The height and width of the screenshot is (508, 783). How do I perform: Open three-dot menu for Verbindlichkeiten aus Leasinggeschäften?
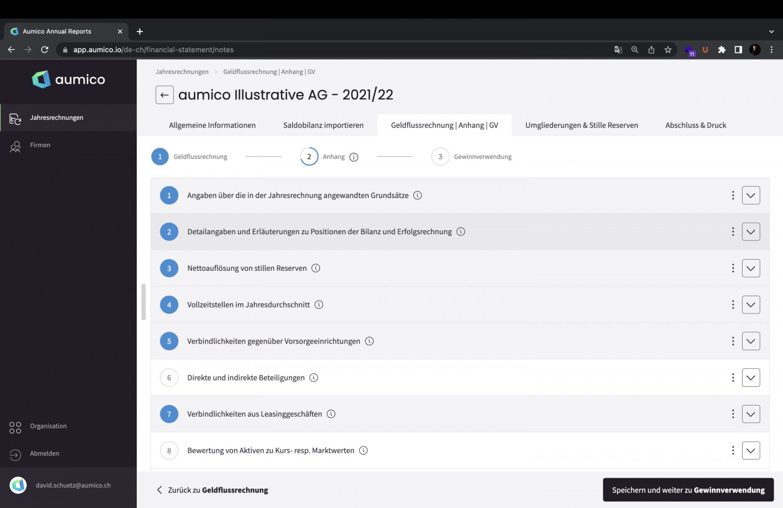pos(733,414)
